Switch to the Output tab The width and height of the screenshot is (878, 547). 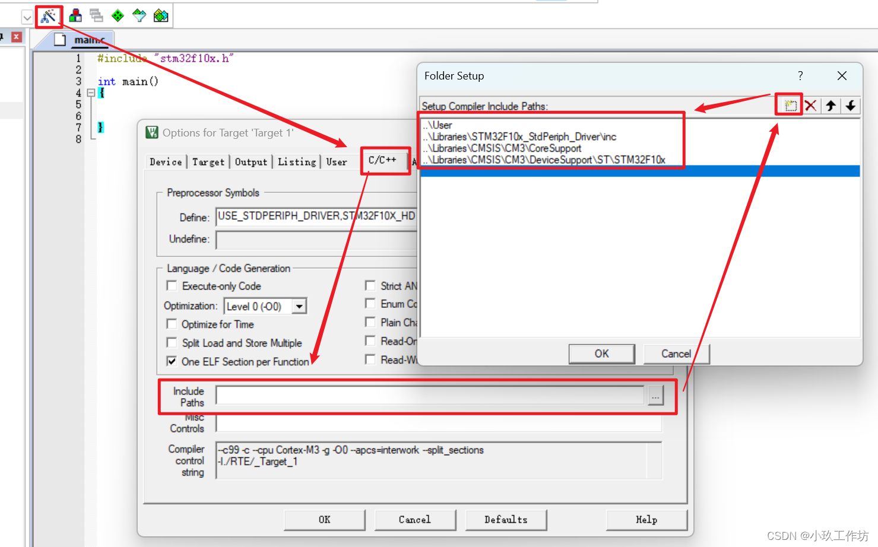251,162
